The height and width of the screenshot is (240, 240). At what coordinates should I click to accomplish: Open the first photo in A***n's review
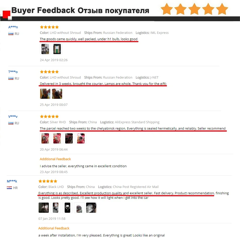45,49
